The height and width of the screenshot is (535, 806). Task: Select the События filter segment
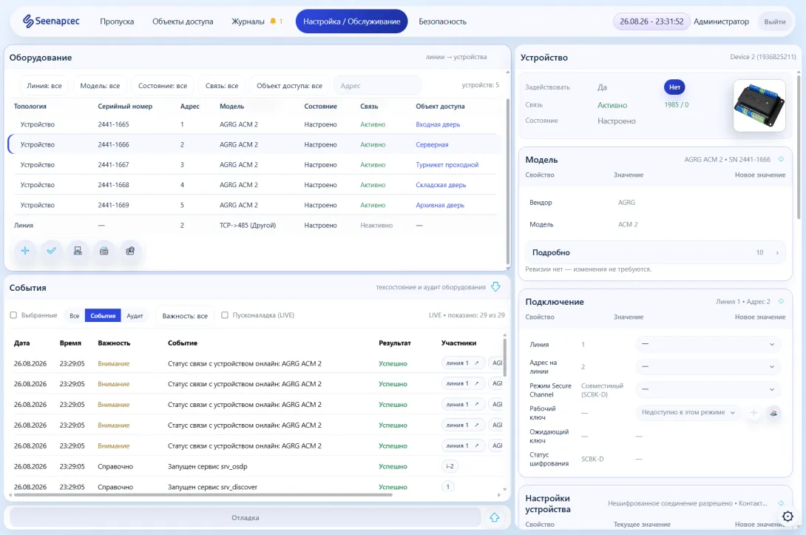tap(103, 315)
